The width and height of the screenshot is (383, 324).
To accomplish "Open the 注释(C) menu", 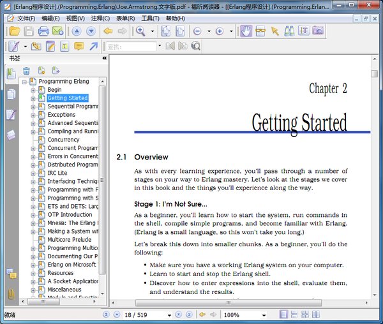I will click(x=100, y=18).
